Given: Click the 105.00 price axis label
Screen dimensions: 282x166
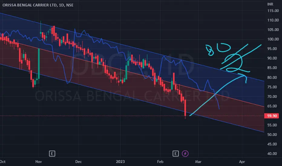Looking at the screenshot, I should tap(273, 30).
